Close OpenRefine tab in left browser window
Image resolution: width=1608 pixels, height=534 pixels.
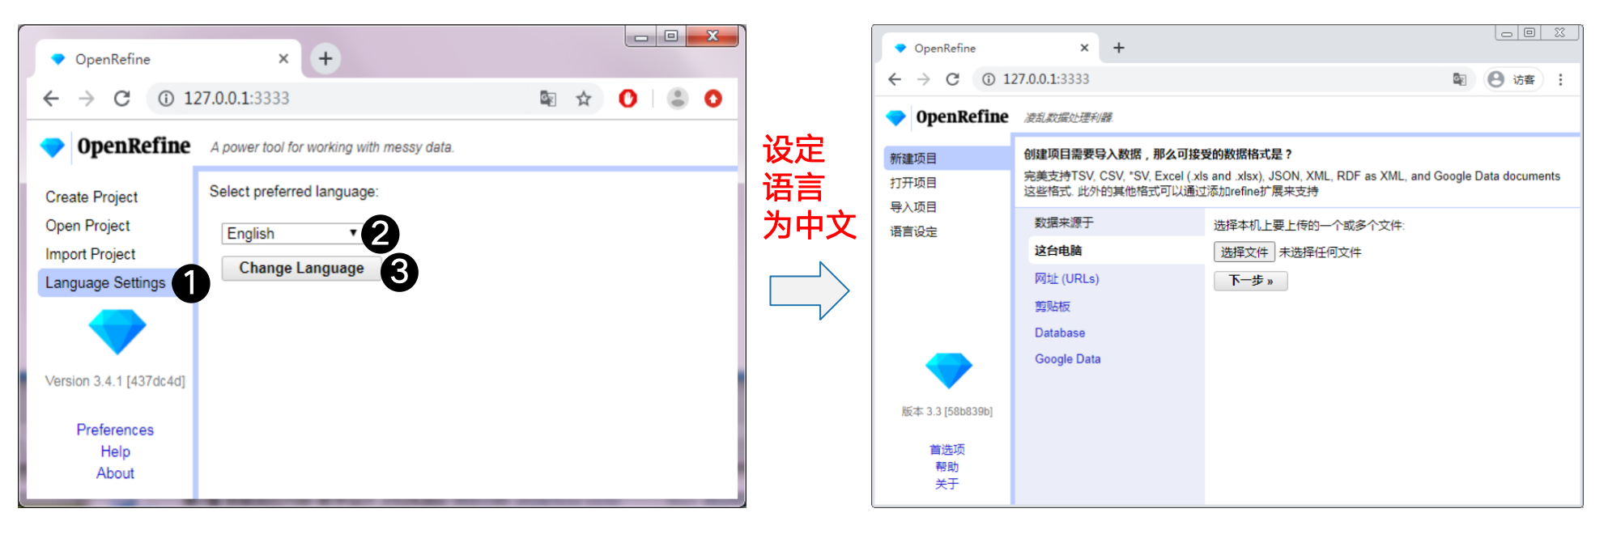point(283,58)
